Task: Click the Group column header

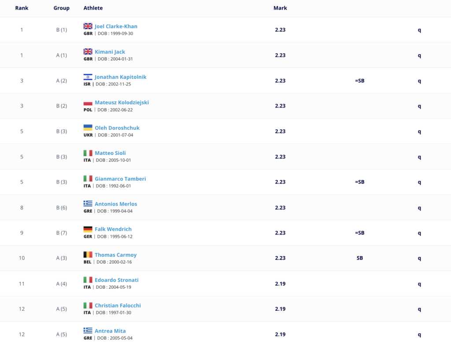Action: pos(61,8)
